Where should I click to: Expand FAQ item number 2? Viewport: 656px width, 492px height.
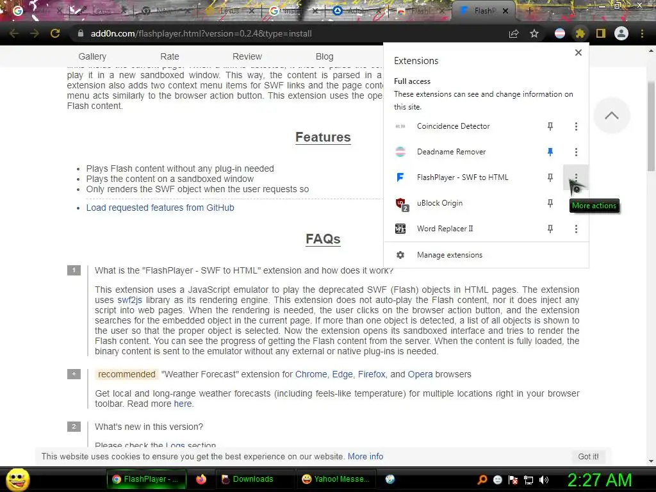pos(74,427)
